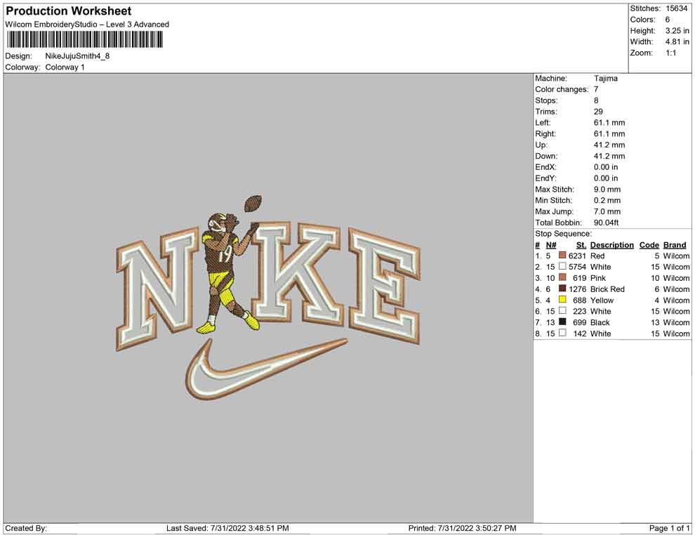Click the stitch count '6231'
The image size is (695, 535).
[577, 256]
